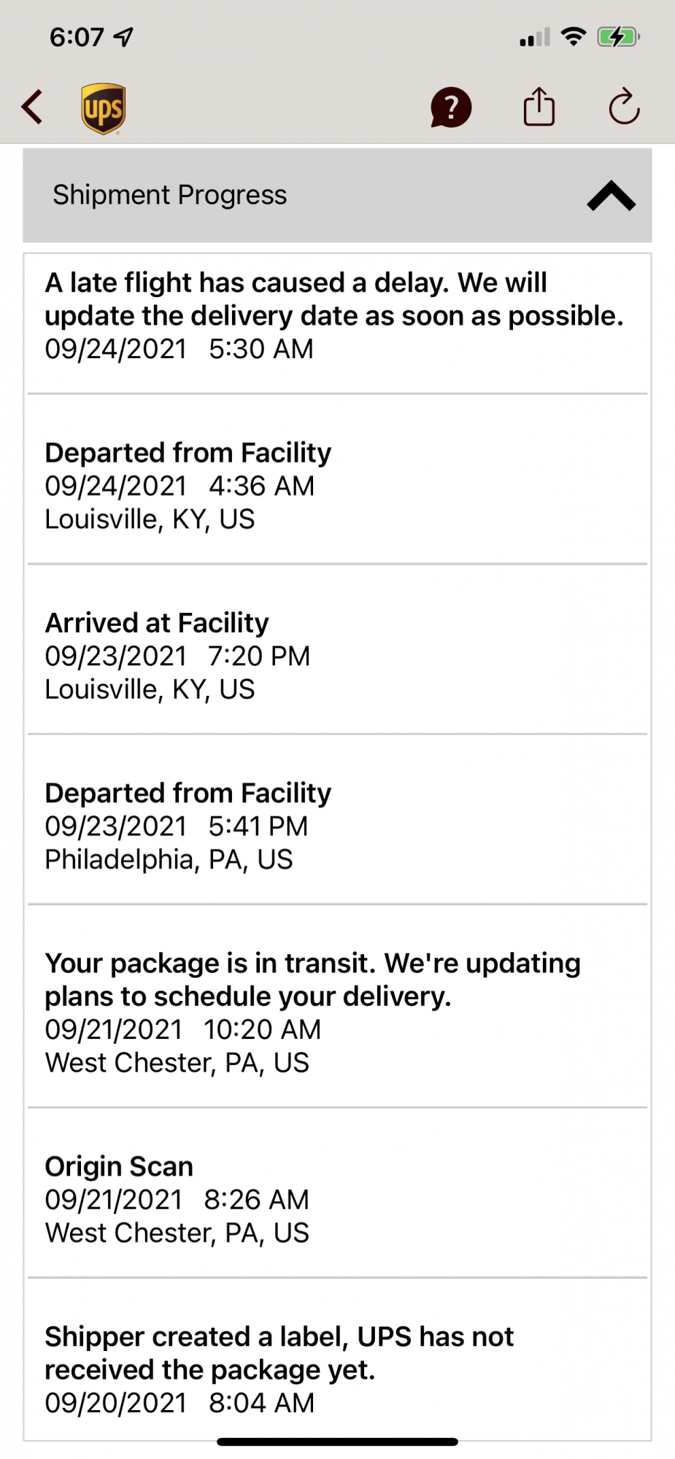Tap the location arrow beside the time
This screenshot has height=1459, width=675.
(124, 37)
